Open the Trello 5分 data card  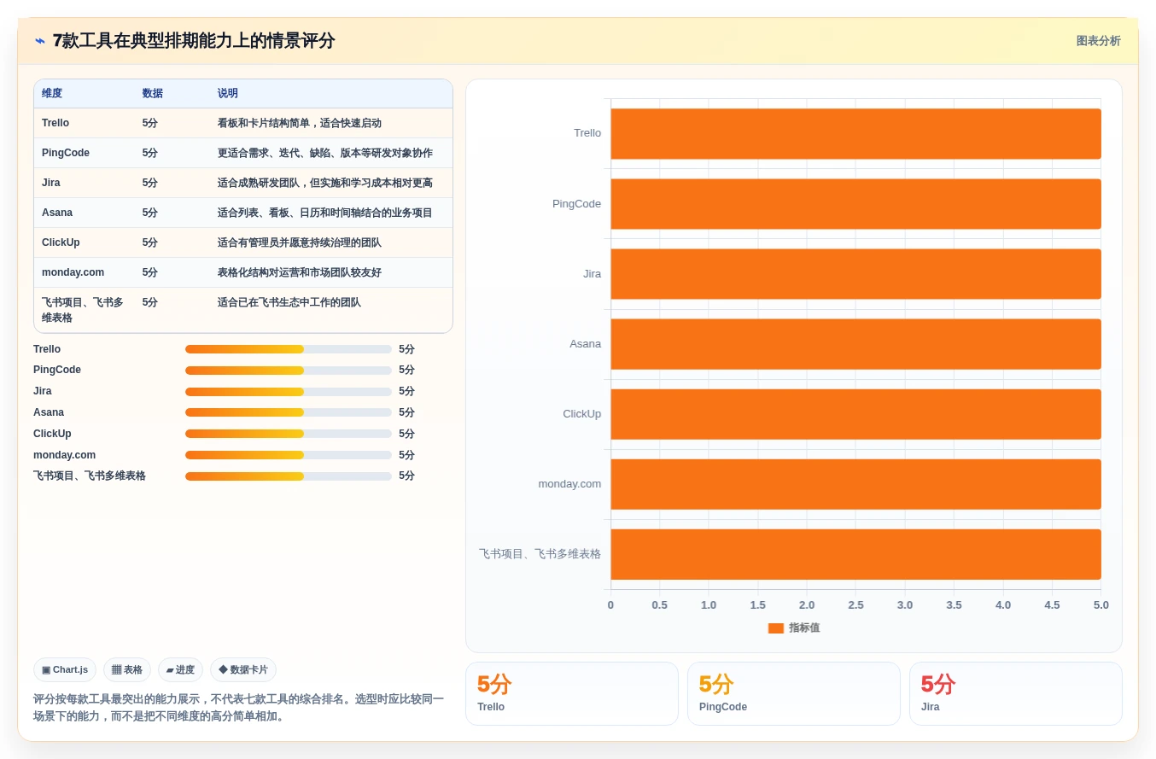coord(572,693)
